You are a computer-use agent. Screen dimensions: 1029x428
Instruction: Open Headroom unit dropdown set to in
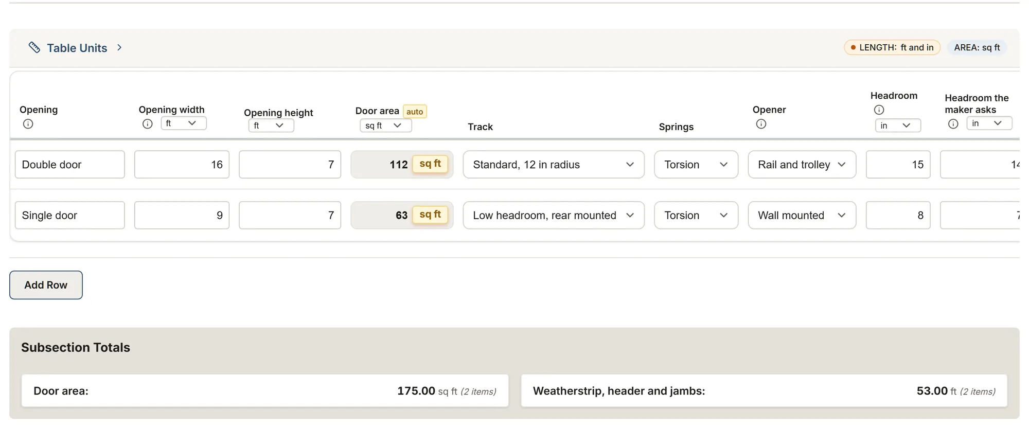(898, 126)
